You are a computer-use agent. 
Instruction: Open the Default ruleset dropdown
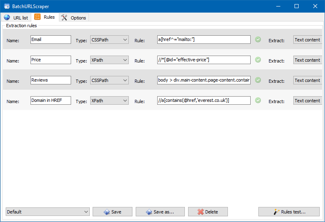pos(48,211)
